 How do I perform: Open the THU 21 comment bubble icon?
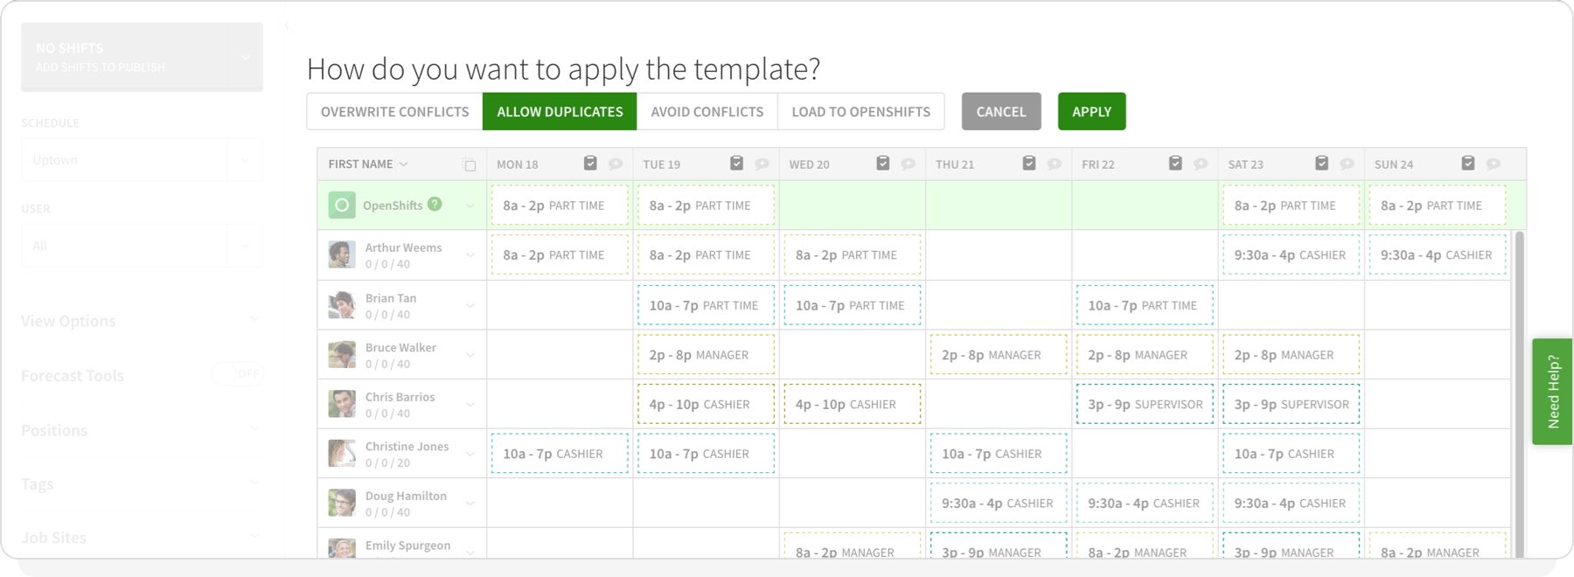tap(1054, 163)
